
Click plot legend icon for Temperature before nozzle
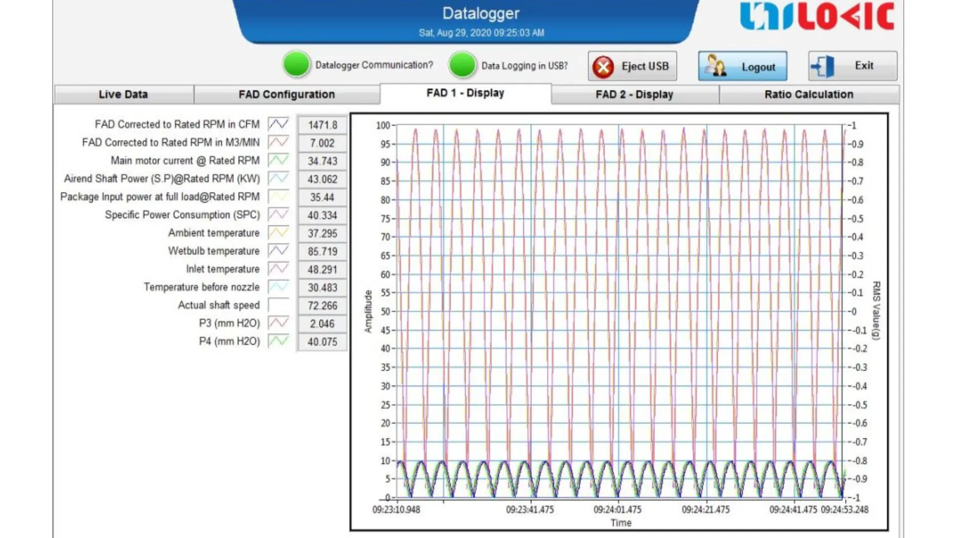(x=279, y=287)
